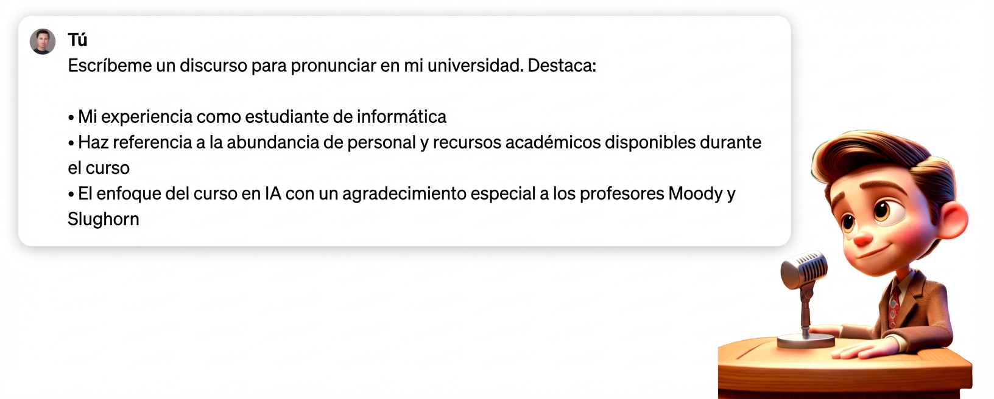
Task: Click the user profile avatar photo
Action: click(x=43, y=41)
